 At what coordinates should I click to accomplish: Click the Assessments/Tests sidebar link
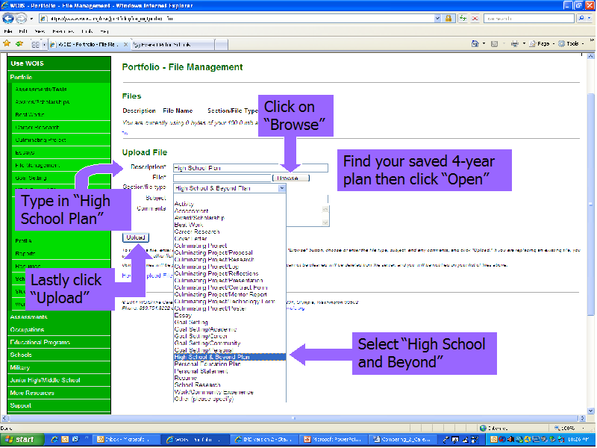click(41, 89)
